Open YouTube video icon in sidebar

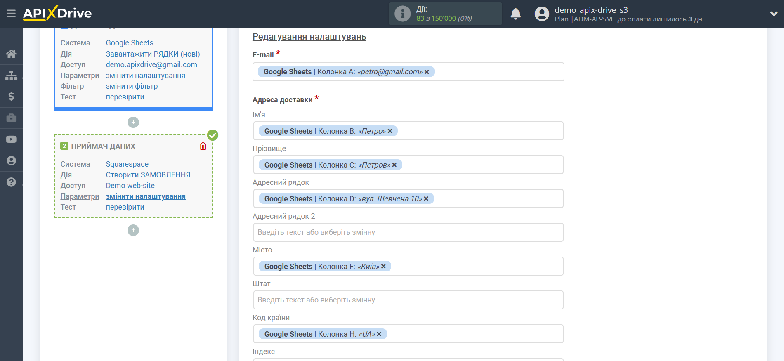(x=11, y=139)
